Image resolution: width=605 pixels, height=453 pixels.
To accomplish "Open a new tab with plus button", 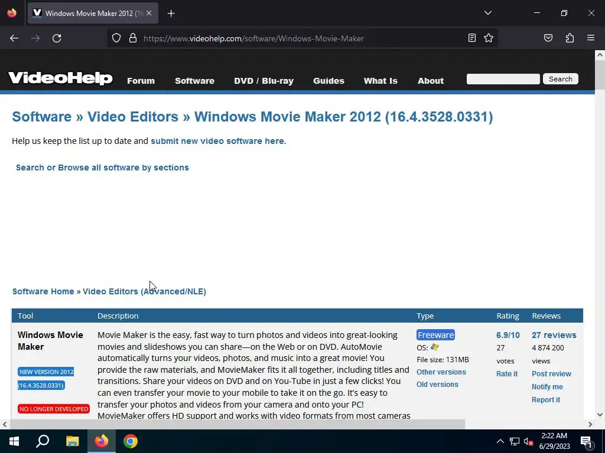I will click(x=171, y=14).
